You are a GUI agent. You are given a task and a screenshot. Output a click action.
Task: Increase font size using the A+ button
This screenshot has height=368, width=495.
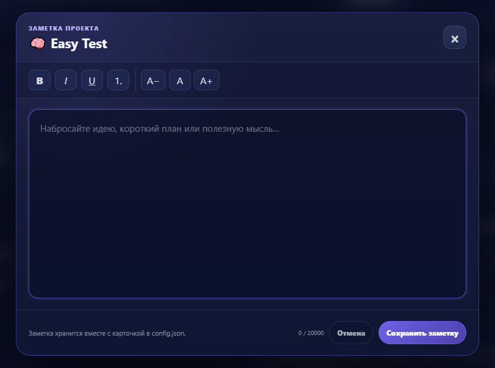[x=207, y=81]
